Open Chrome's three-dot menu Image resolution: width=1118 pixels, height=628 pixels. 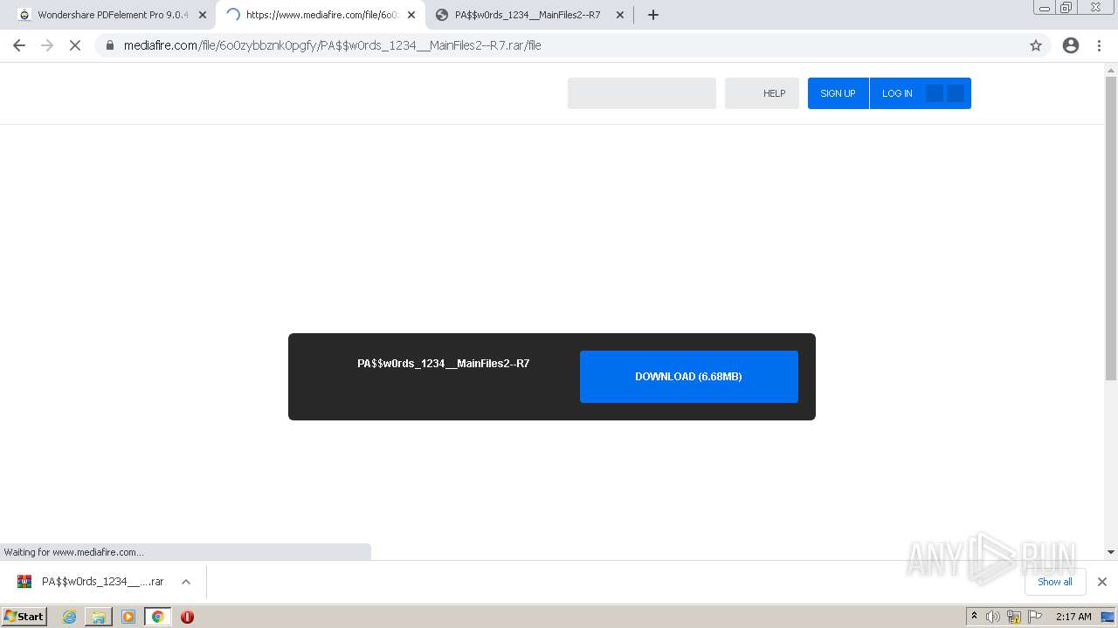point(1099,45)
